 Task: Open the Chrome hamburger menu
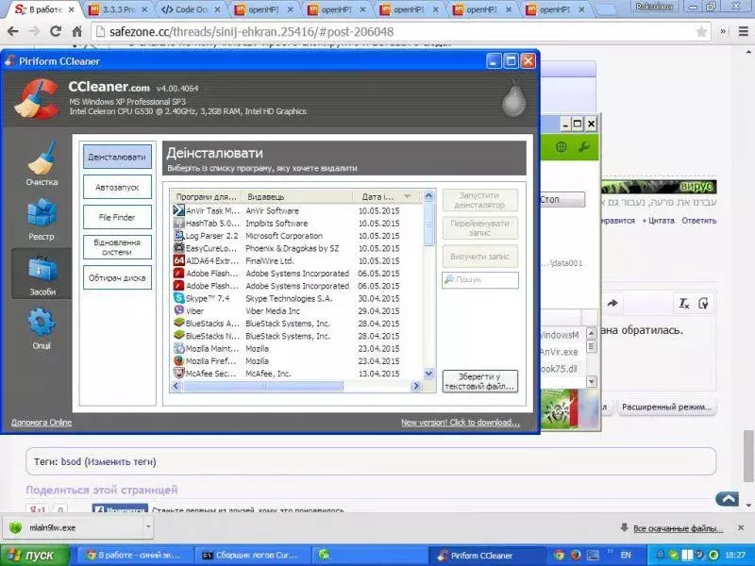pyautogui.click(x=744, y=32)
